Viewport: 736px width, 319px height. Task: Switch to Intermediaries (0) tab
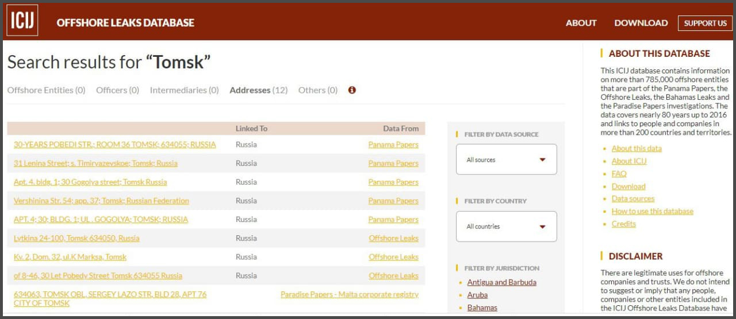pyautogui.click(x=184, y=90)
